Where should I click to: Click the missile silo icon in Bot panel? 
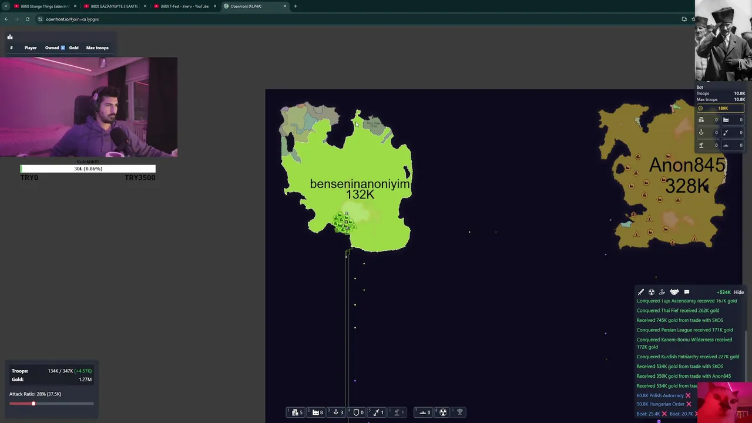[x=726, y=133]
